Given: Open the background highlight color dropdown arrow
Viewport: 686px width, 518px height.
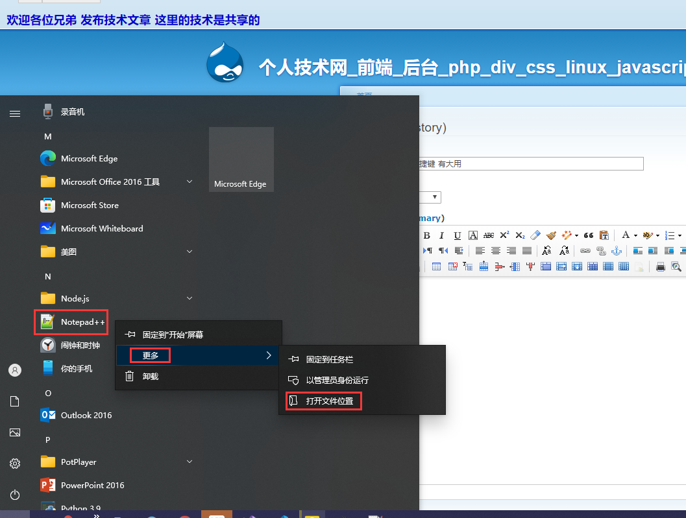Looking at the screenshot, I should [x=657, y=235].
